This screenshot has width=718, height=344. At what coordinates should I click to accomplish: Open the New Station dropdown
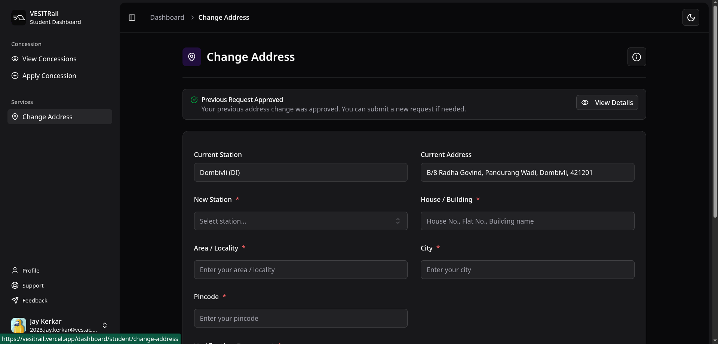300,221
